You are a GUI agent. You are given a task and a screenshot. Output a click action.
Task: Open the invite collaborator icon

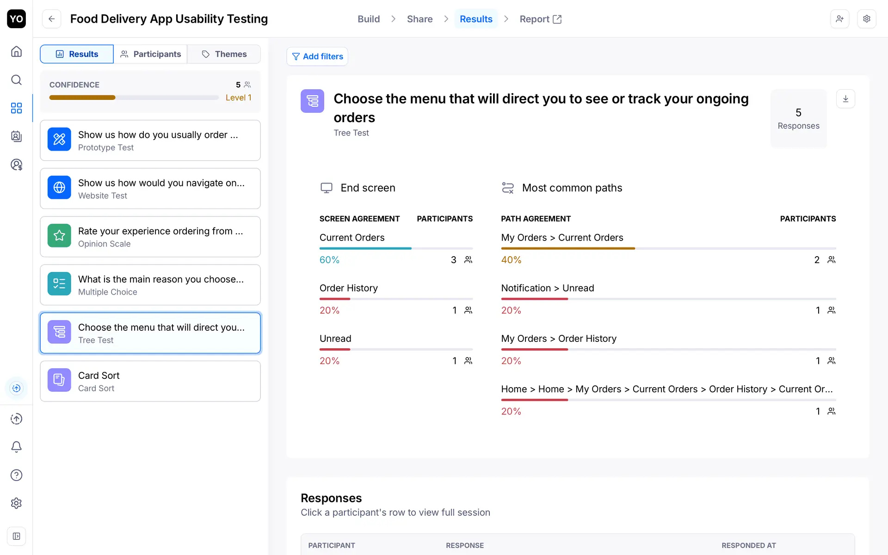[x=839, y=19]
